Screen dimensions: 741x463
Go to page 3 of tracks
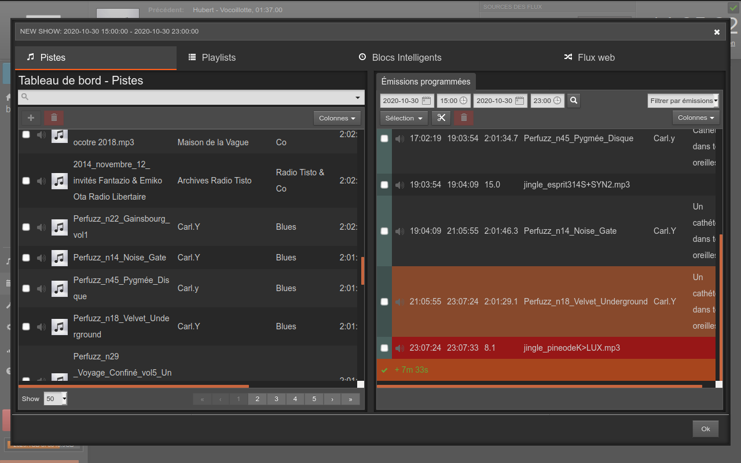277,399
